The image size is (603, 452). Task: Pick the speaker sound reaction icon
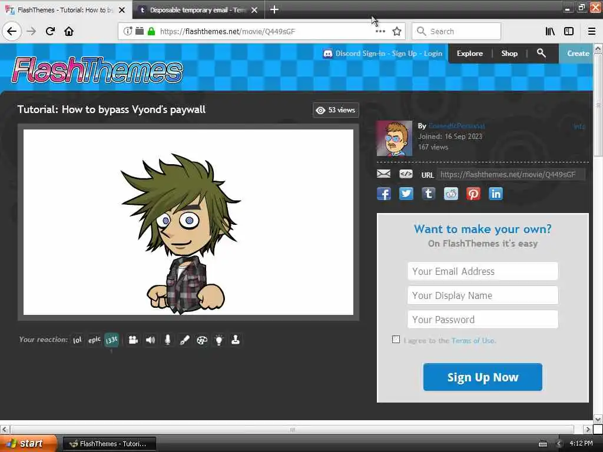click(x=150, y=340)
